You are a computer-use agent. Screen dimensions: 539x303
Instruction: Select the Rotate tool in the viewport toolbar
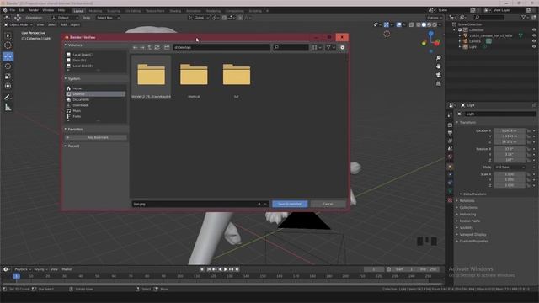pyautogui.click(x=8, y=66)
